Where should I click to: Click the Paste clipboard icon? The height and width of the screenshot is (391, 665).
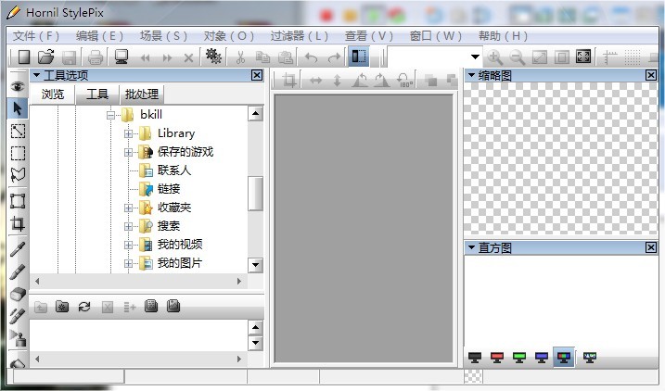coord(286,57)
